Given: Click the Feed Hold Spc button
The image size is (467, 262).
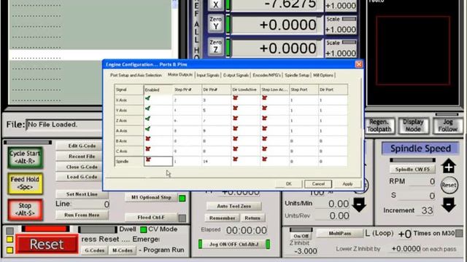Looking at the screenshot, I should (25, 183).
